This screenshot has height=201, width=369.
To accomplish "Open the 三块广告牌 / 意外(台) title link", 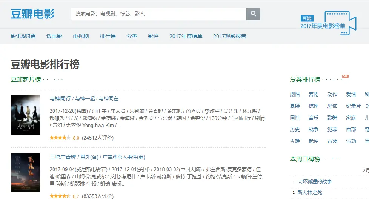I will (97, 157).
